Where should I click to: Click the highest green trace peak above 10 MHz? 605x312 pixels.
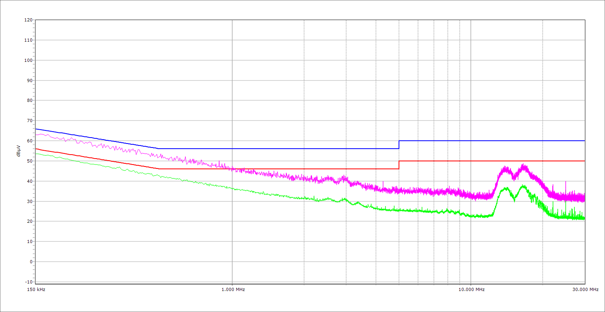tap(524, 185)
